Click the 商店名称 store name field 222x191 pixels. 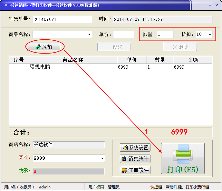click(69, 145)
